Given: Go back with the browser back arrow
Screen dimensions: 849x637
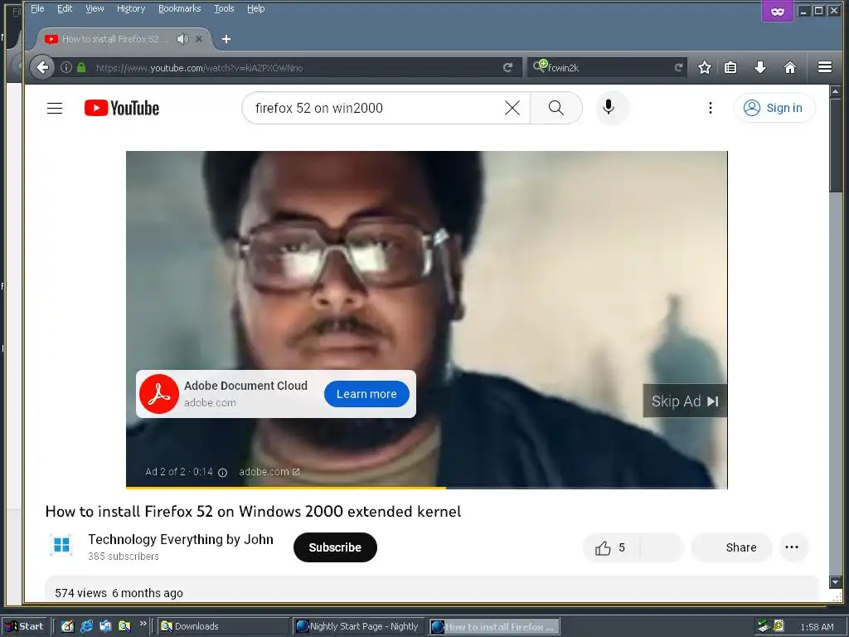Looking at the screenshot, I should (42, 68).
